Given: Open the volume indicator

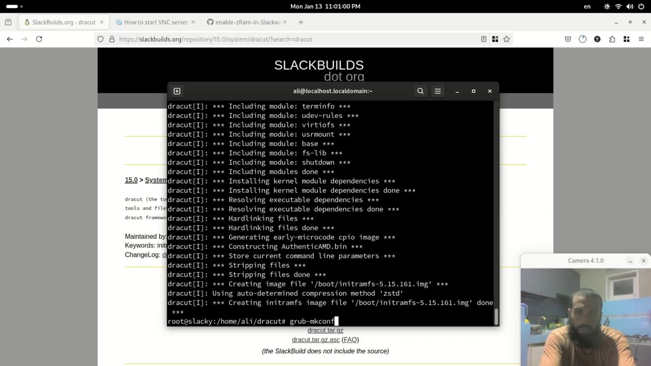Looking at the screenshot, I should click(x=630, y=7).
